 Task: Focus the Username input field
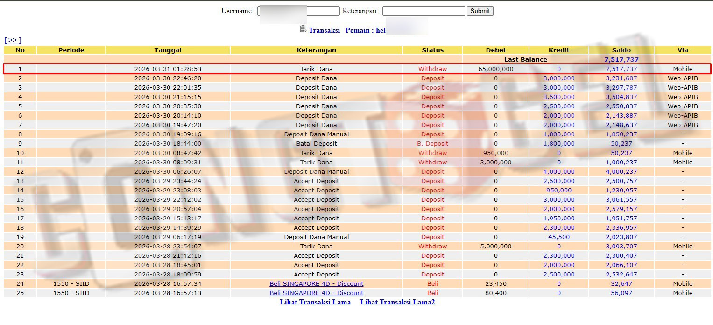point(298,11)
